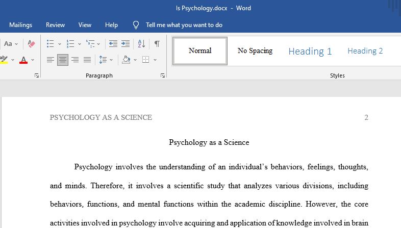Open the Shading color dropdown arrow

pyautogui.click(x=135, y=60)
